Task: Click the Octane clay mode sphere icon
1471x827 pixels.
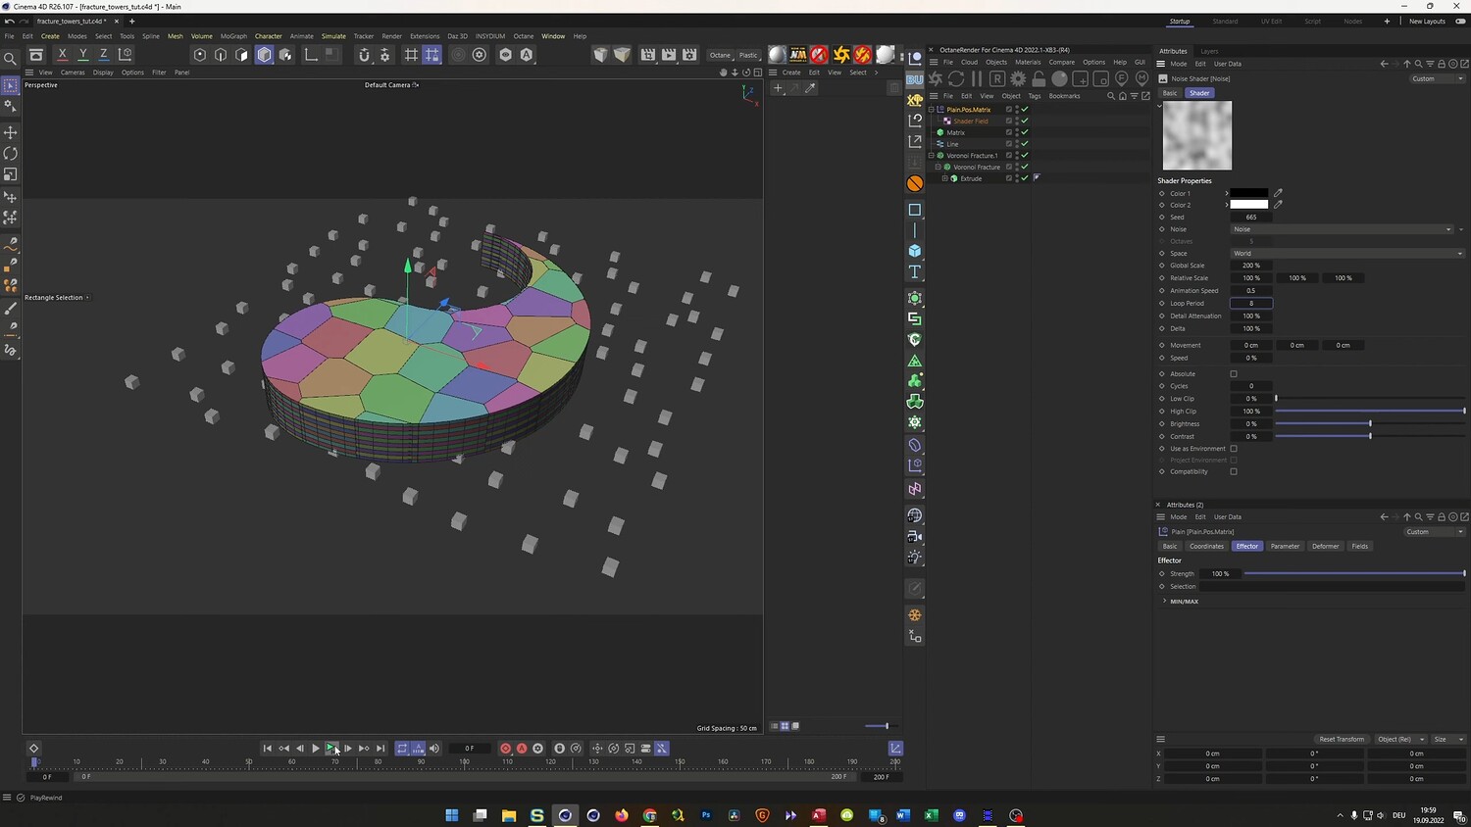Action: click(x=1059, y=78)
